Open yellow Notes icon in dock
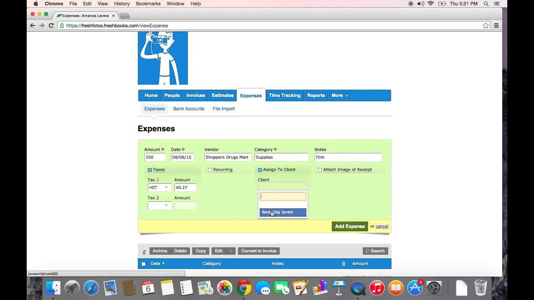 (167, 288)
